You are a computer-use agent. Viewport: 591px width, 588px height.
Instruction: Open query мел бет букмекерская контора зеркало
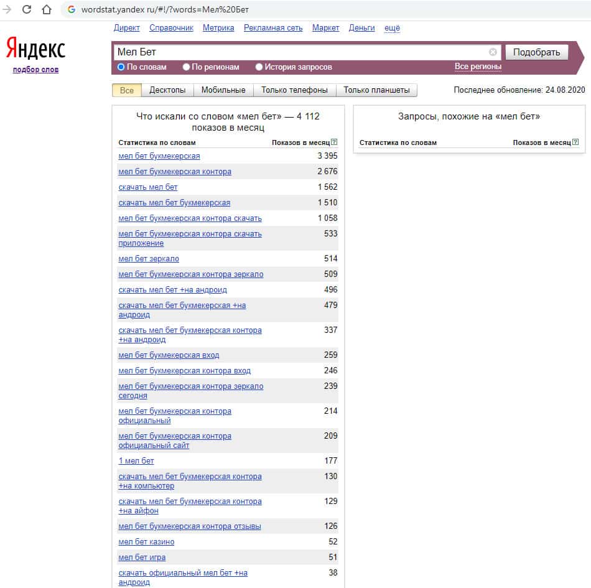(191, 274)
